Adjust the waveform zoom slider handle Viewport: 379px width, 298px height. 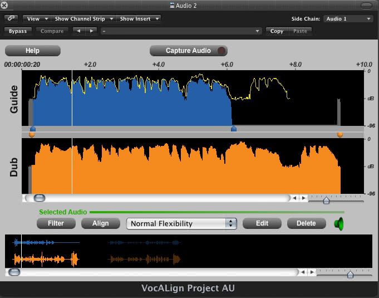point(326,200)
